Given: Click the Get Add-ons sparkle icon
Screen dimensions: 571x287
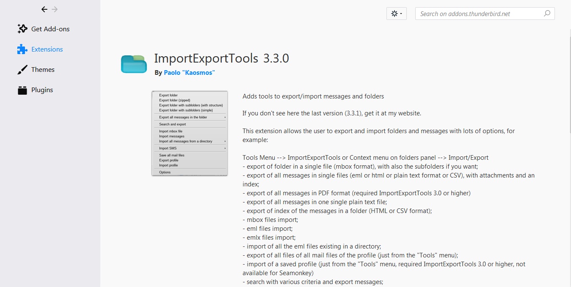Looking at the screenshot, I should 22,29.
